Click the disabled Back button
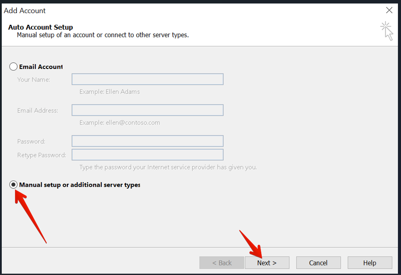 click(222, 263)
